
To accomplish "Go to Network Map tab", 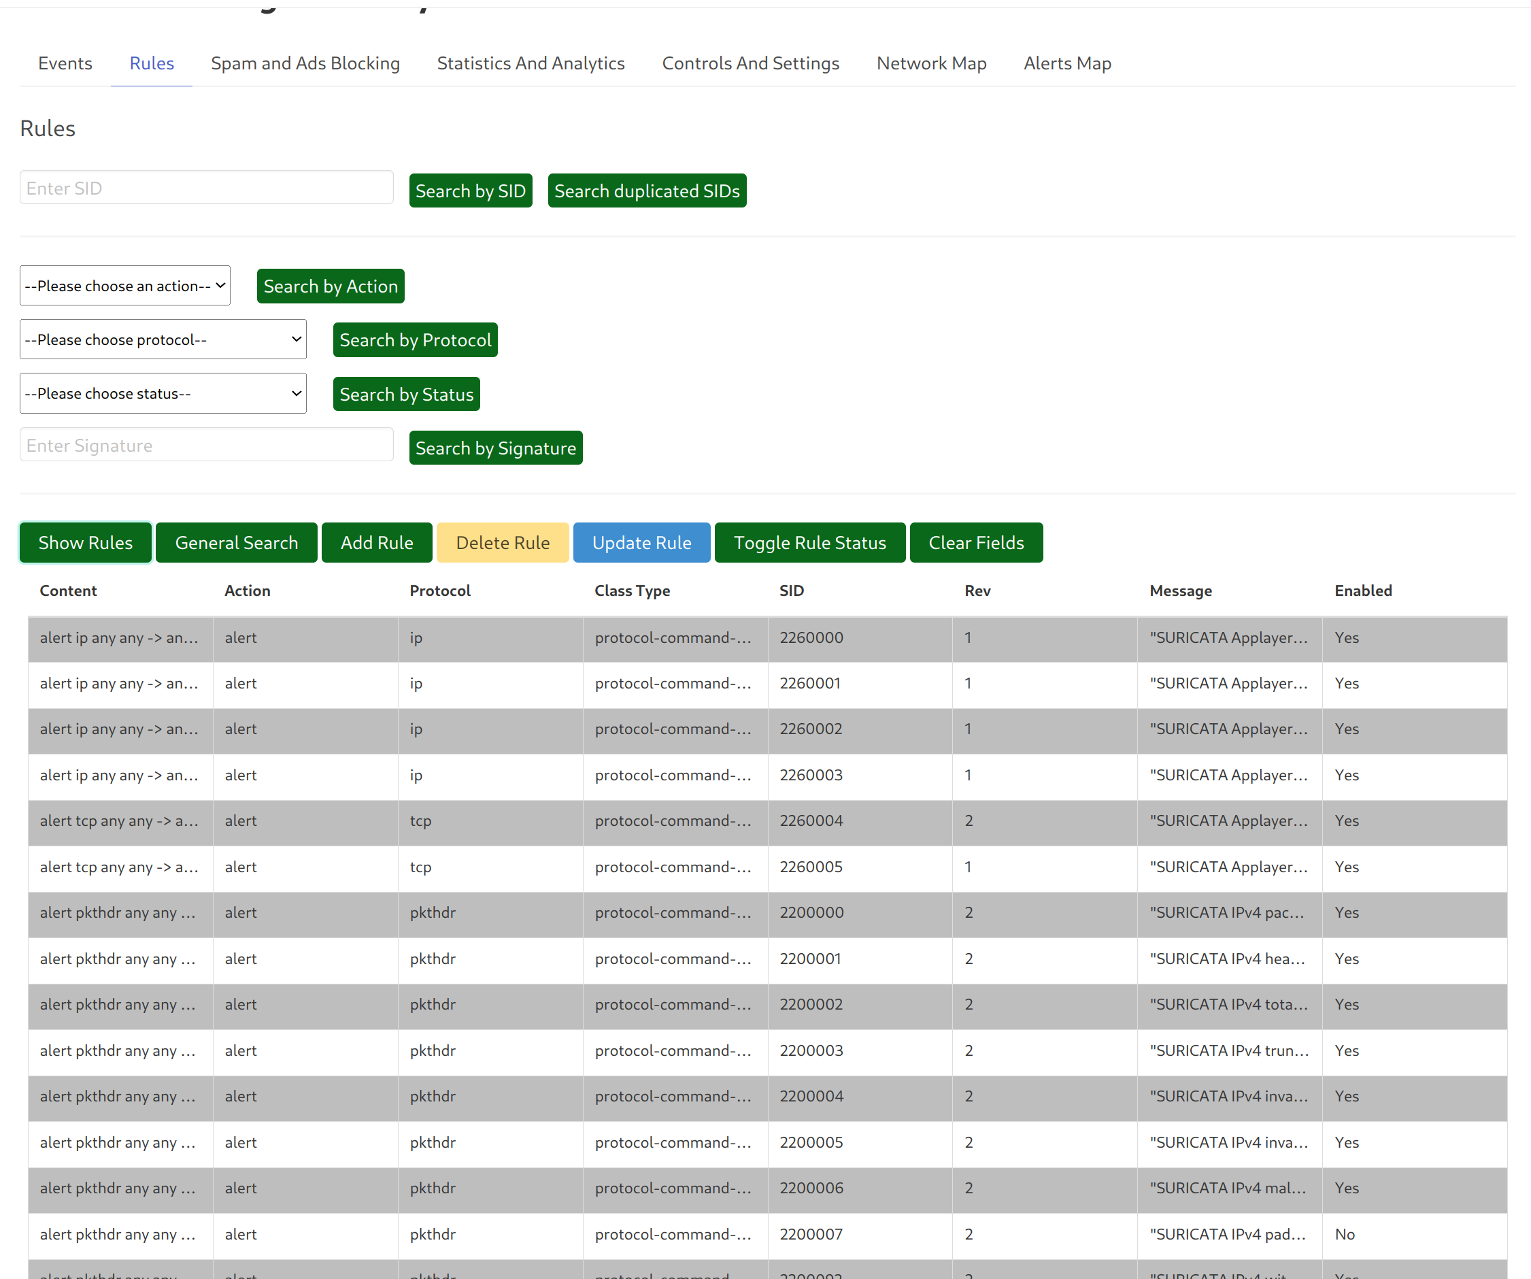I will [930, 63].
